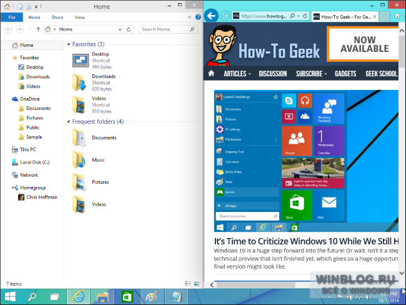Switch to details view in status bar

[188, 284]
